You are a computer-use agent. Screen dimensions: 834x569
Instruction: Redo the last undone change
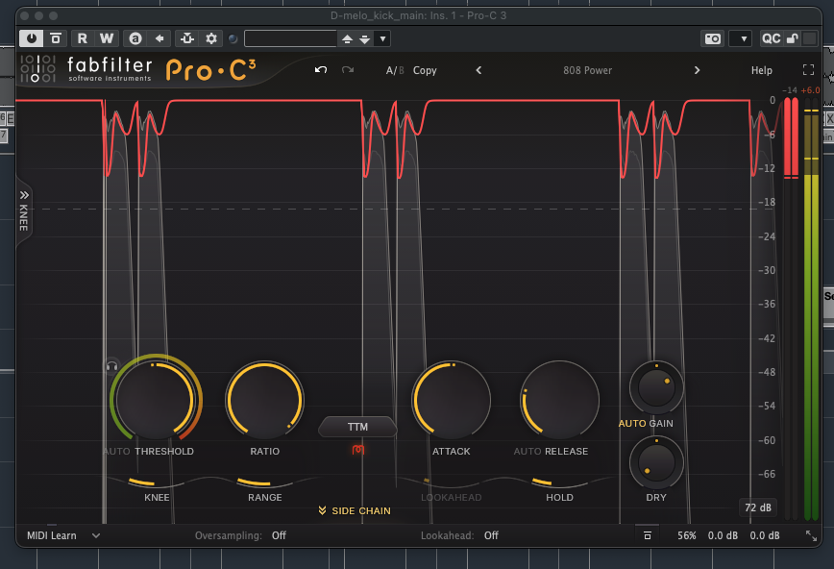pyautogui.click(x=348, y=70)
